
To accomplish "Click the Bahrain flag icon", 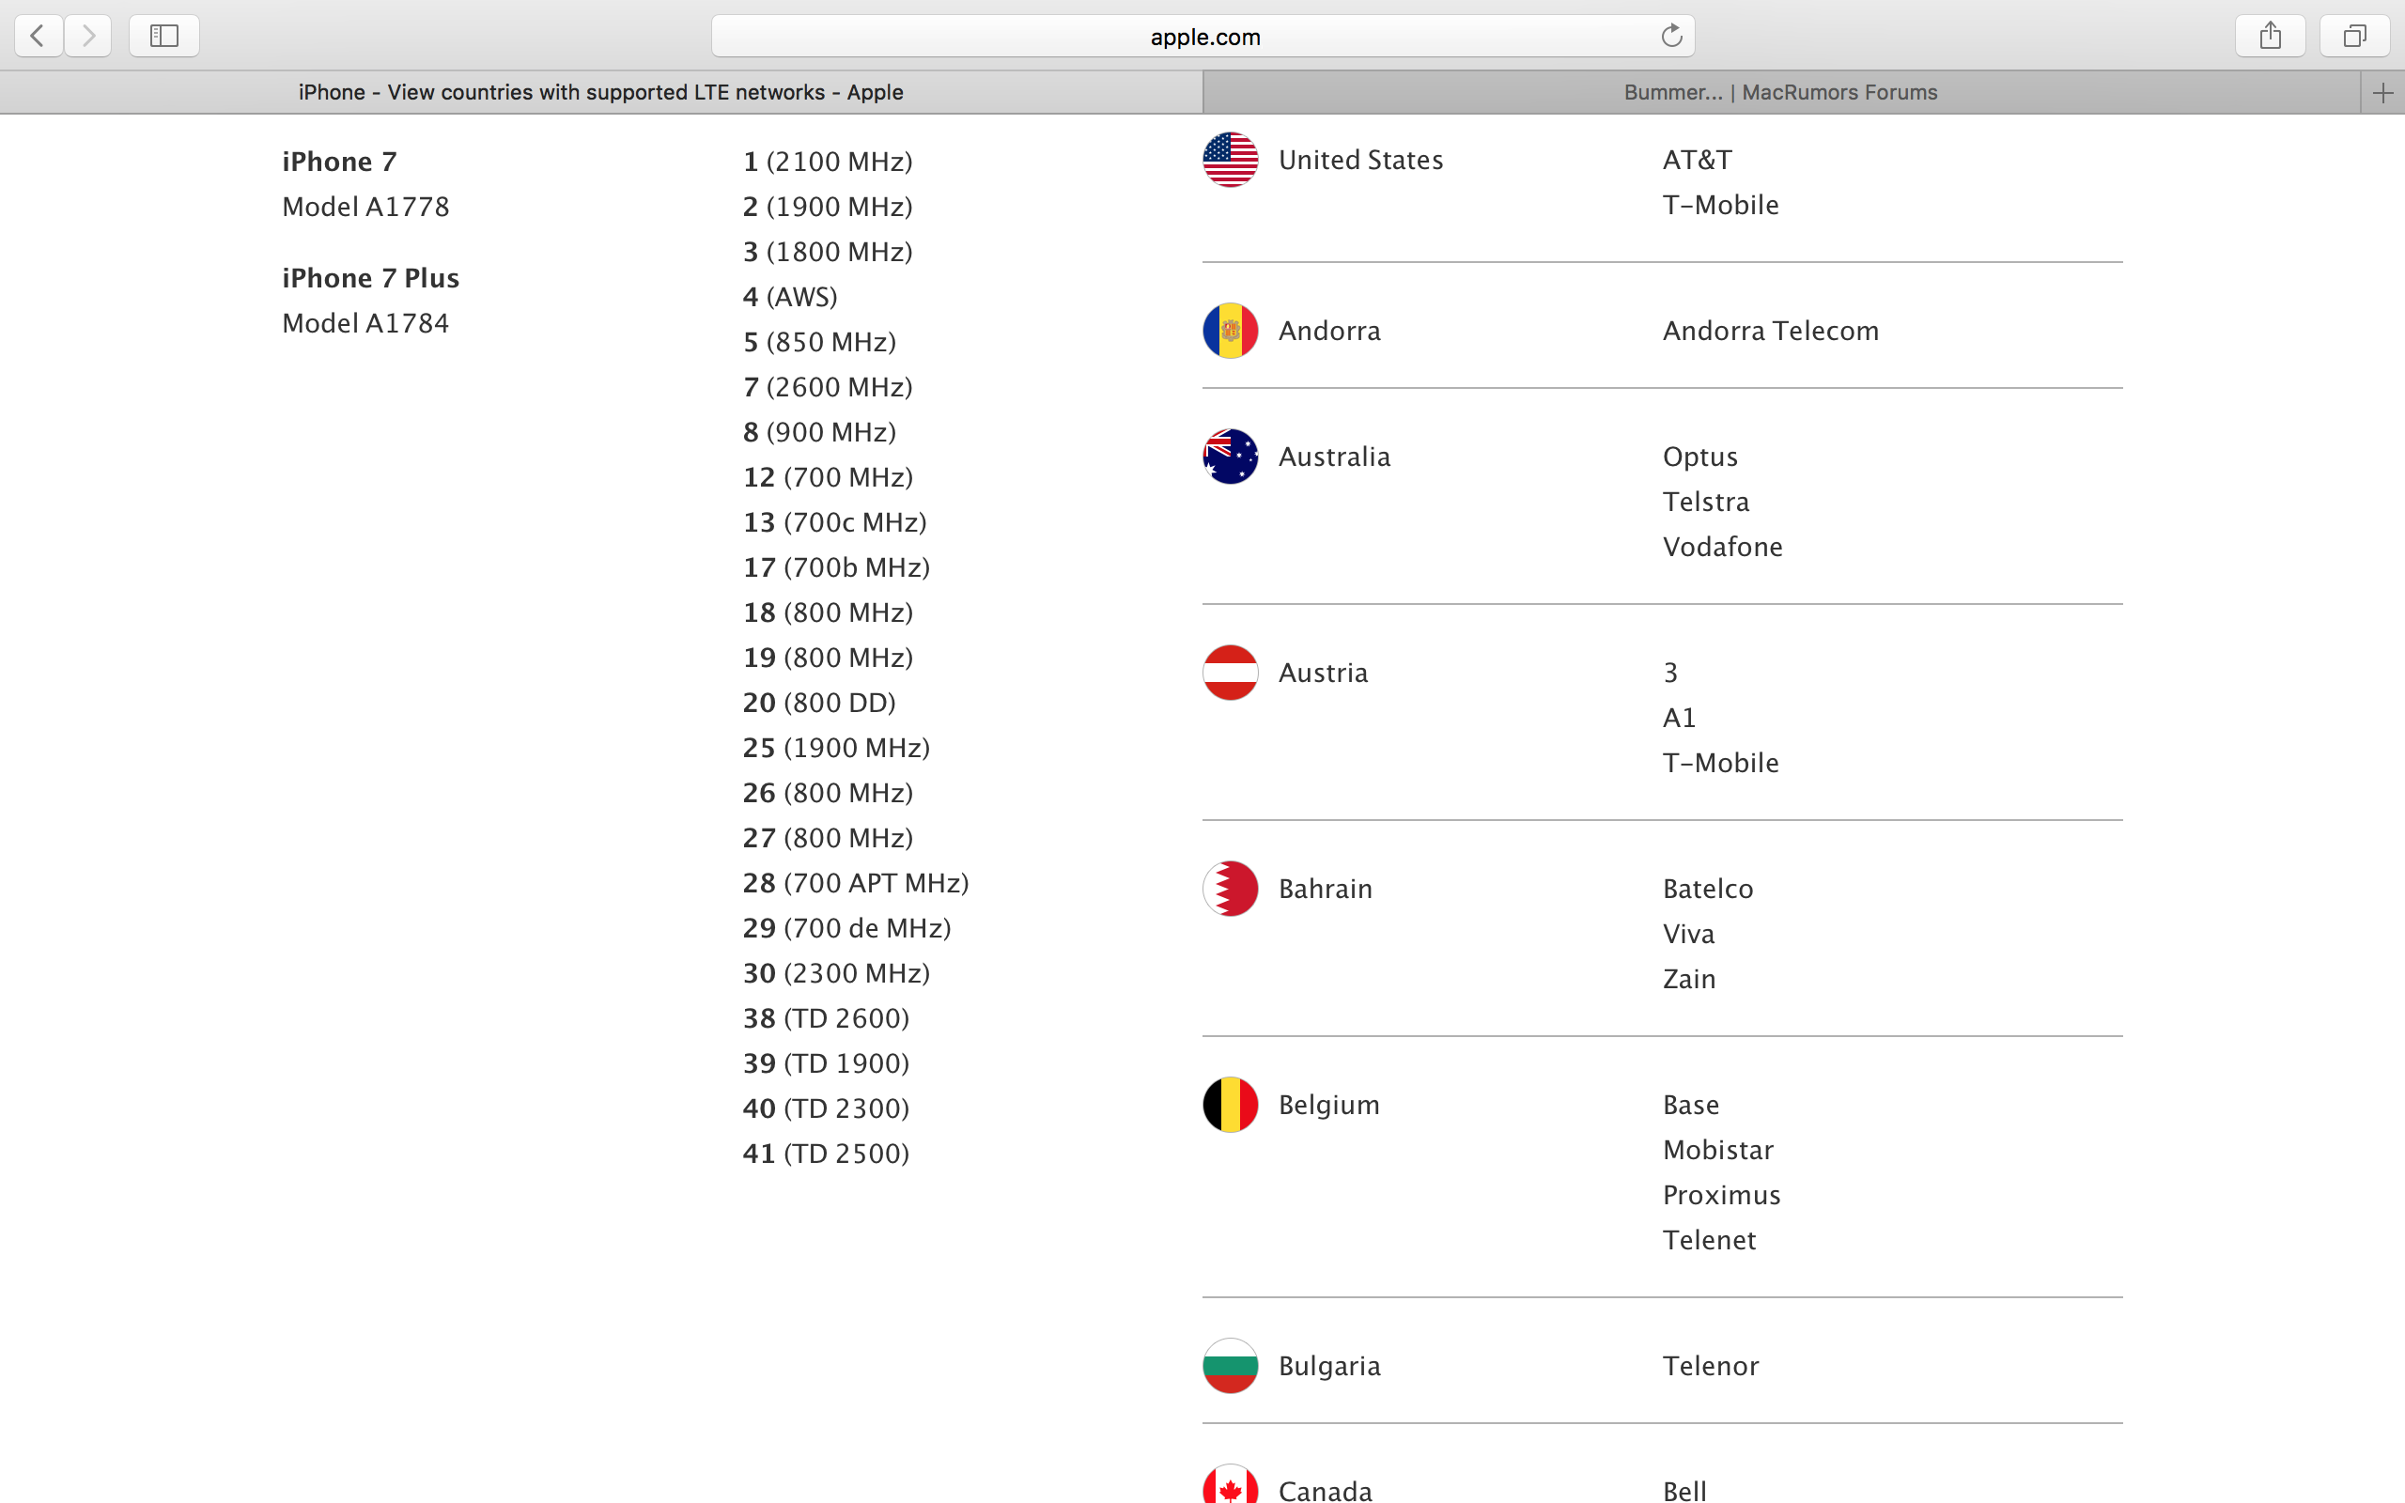I will point(1231,888).
